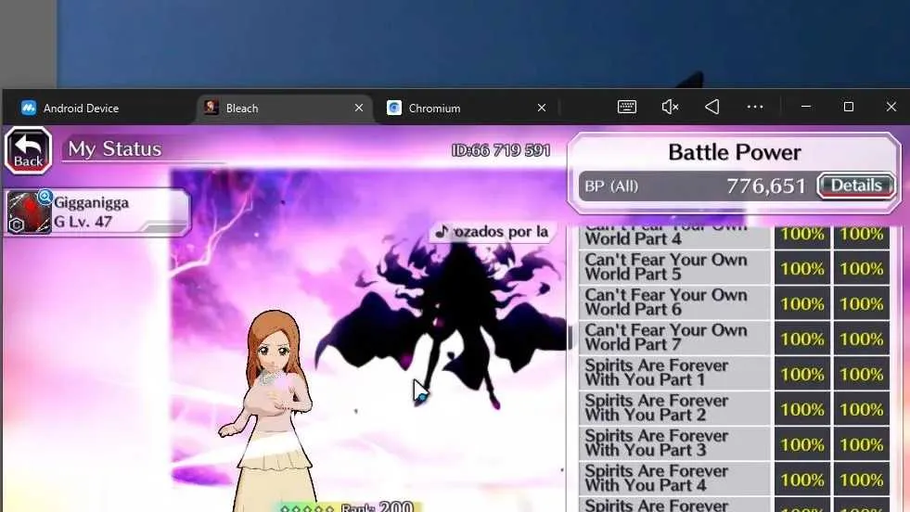The height and width of the screenshot is (512, 910).
Task: Click the Orihime character model
Action: tap(272, 411)
